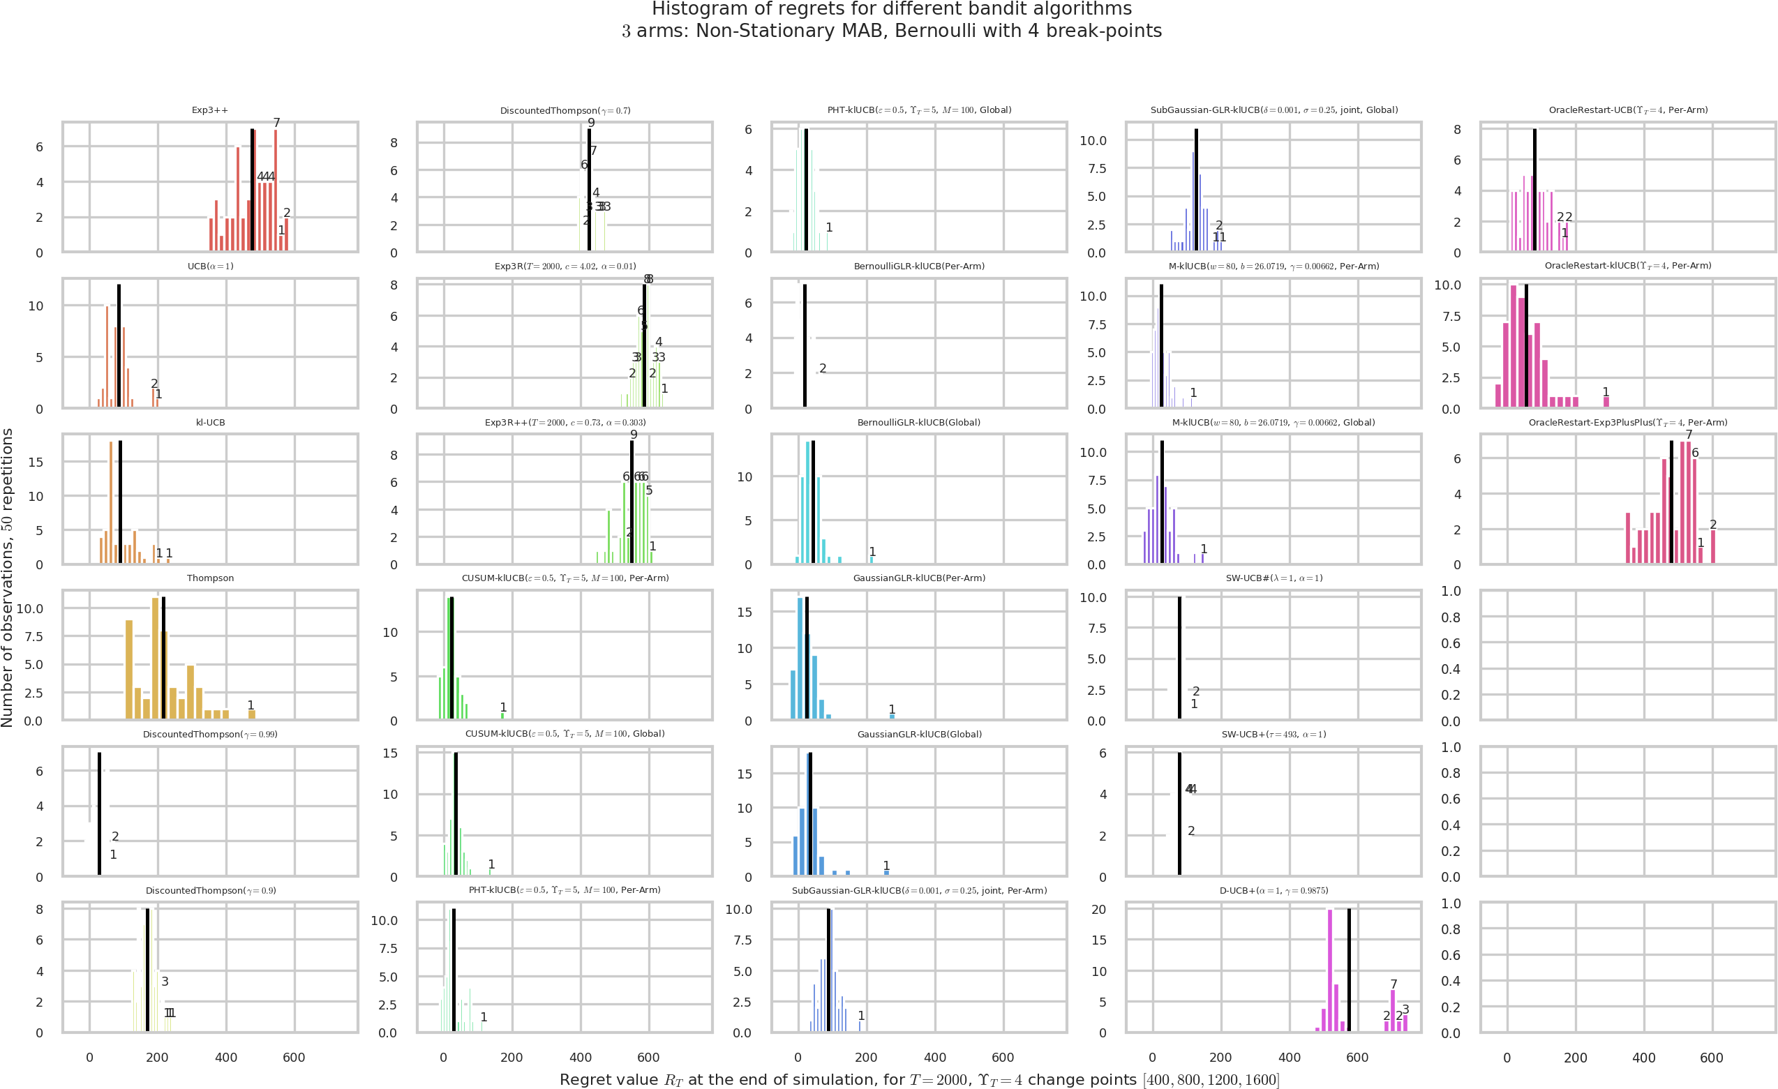Click the black mean line in Exp3++ plot

(252, 190)
